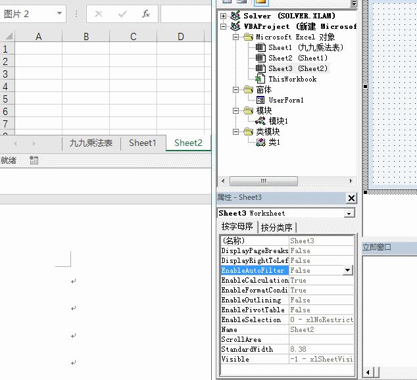Click the Microsoft Excel 对象 folder icon
The width and height of the screenshot is (417, 380).
click(x=248, y=37)
